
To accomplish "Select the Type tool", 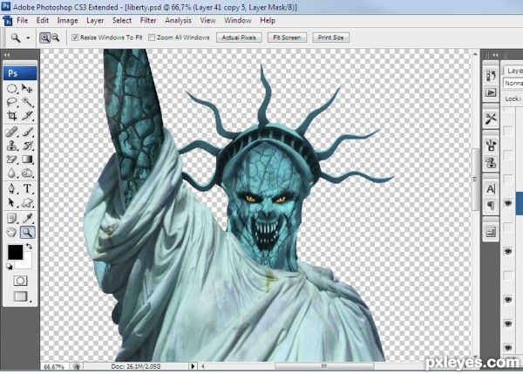I will coord(27,189).
